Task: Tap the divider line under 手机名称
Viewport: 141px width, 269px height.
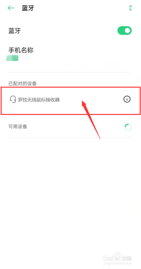Action: point(70,72)
